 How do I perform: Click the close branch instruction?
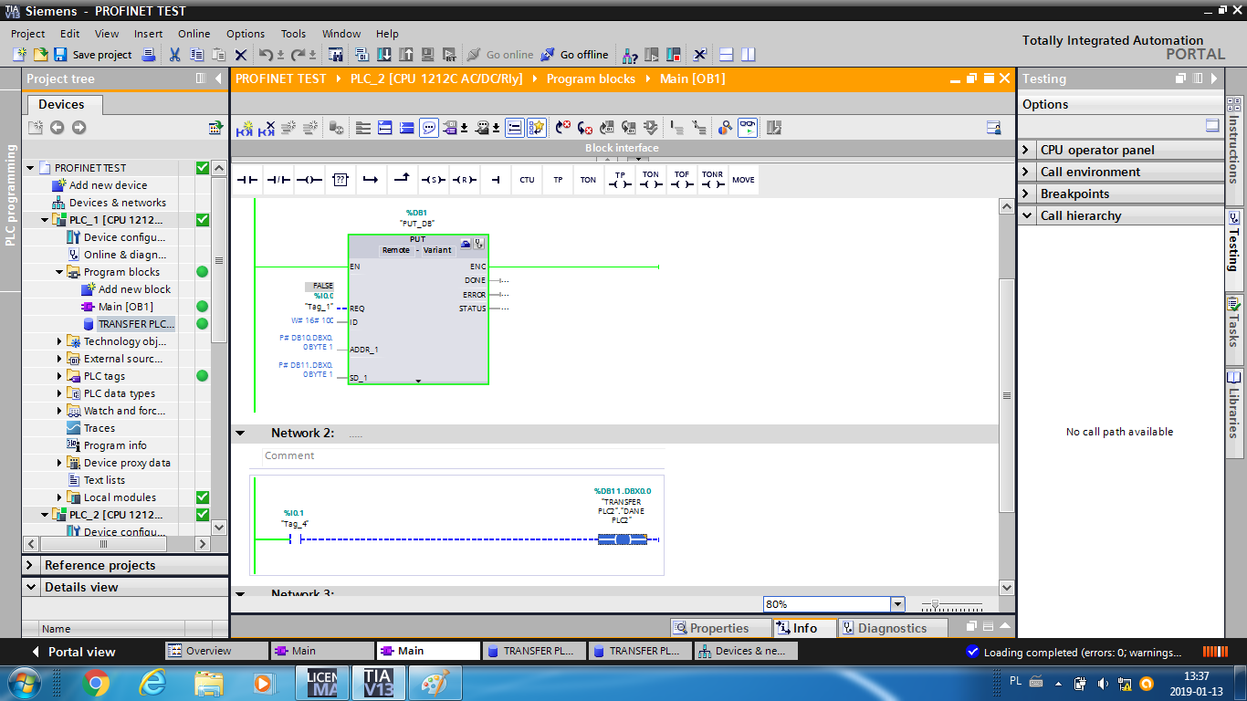point(402,180)
